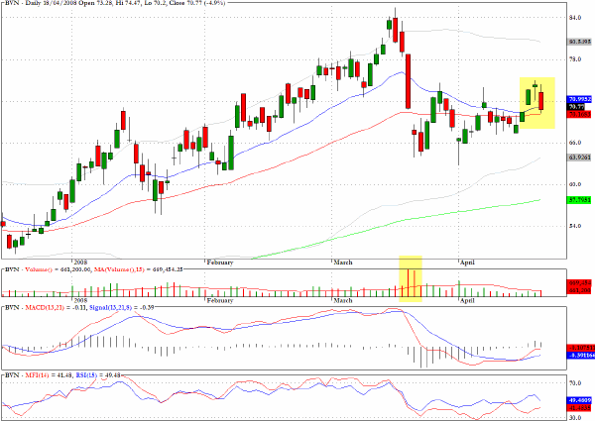
Task: Click the 70.0 level label in RSI panel
Action: (575, 383)
